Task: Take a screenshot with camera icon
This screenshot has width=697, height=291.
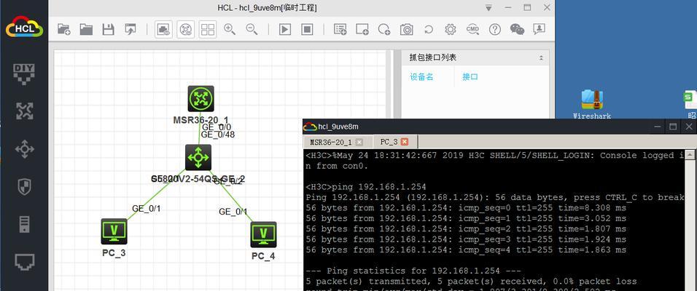Action: pos(406,30)
